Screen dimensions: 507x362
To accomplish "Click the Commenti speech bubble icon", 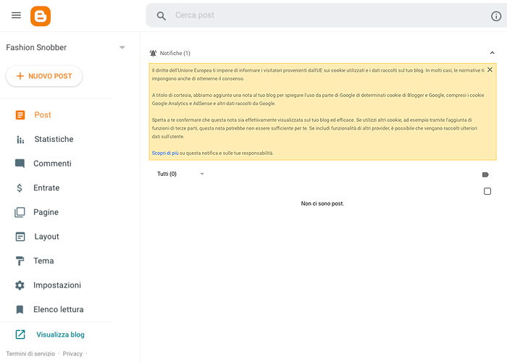I will [x=20, y=164].
